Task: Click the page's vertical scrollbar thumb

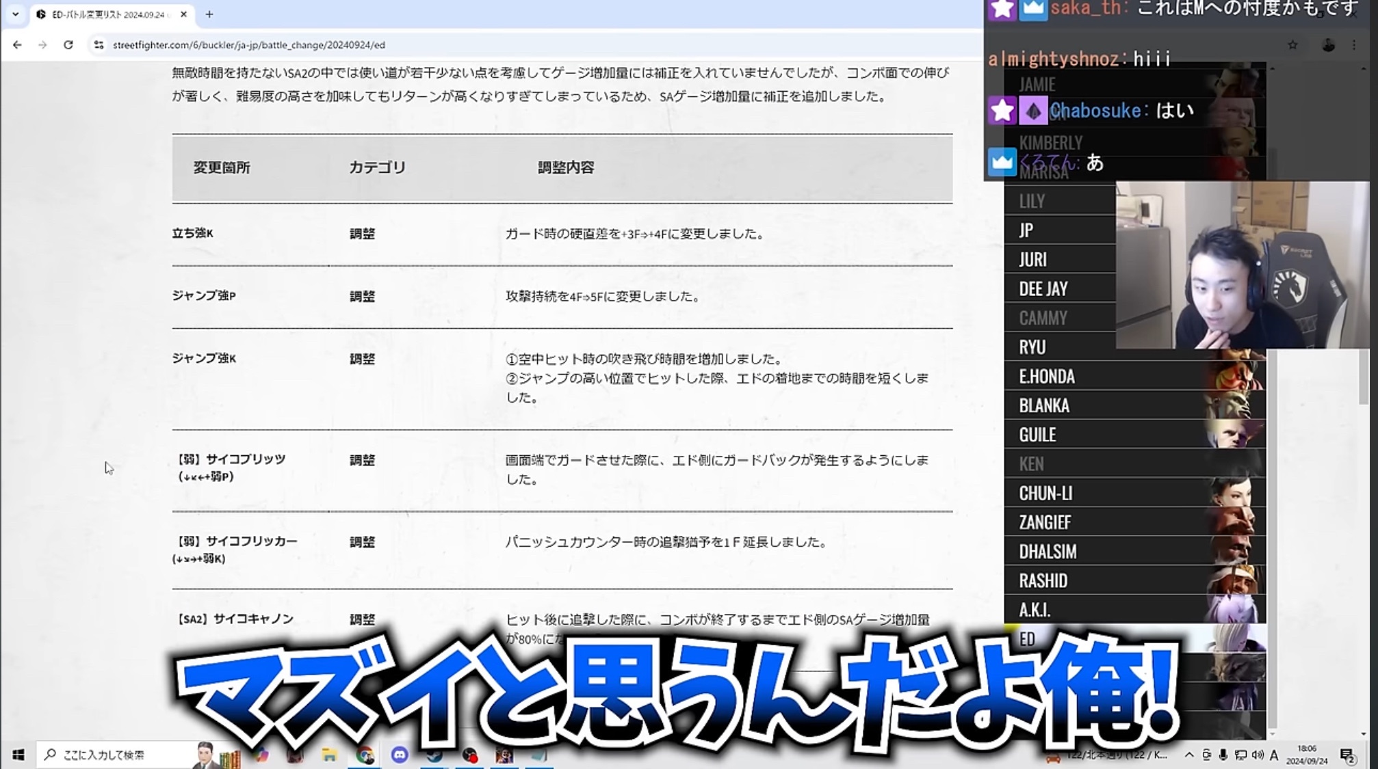Action: 1363,377
